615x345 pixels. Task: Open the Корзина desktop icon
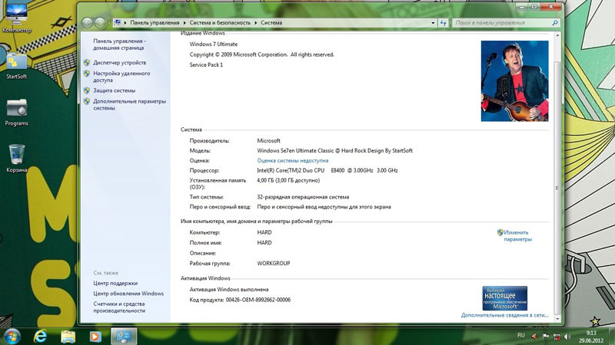click(16, 156)
